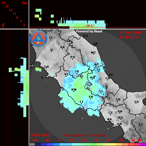
Task: Click the height scale label '15'
Action: 7,6
